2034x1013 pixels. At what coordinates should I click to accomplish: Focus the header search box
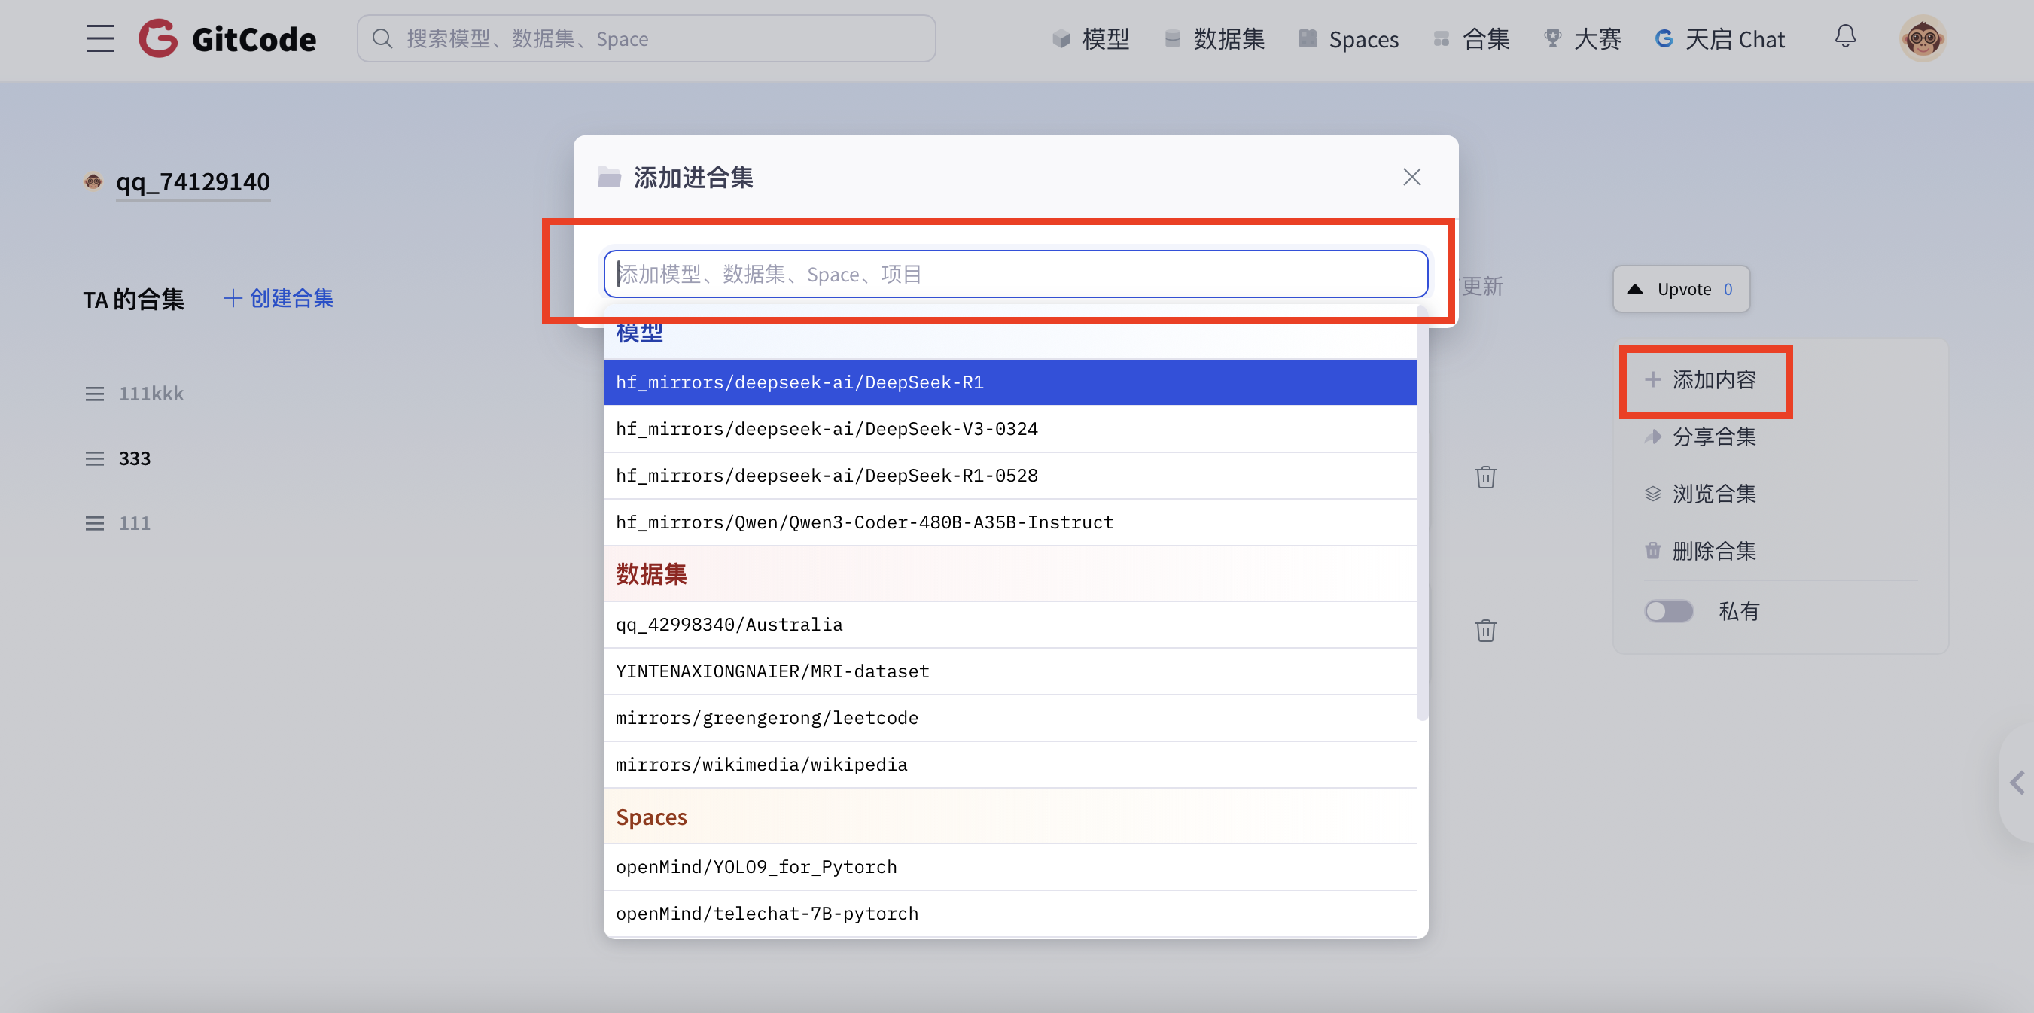(x=646, y=38)
